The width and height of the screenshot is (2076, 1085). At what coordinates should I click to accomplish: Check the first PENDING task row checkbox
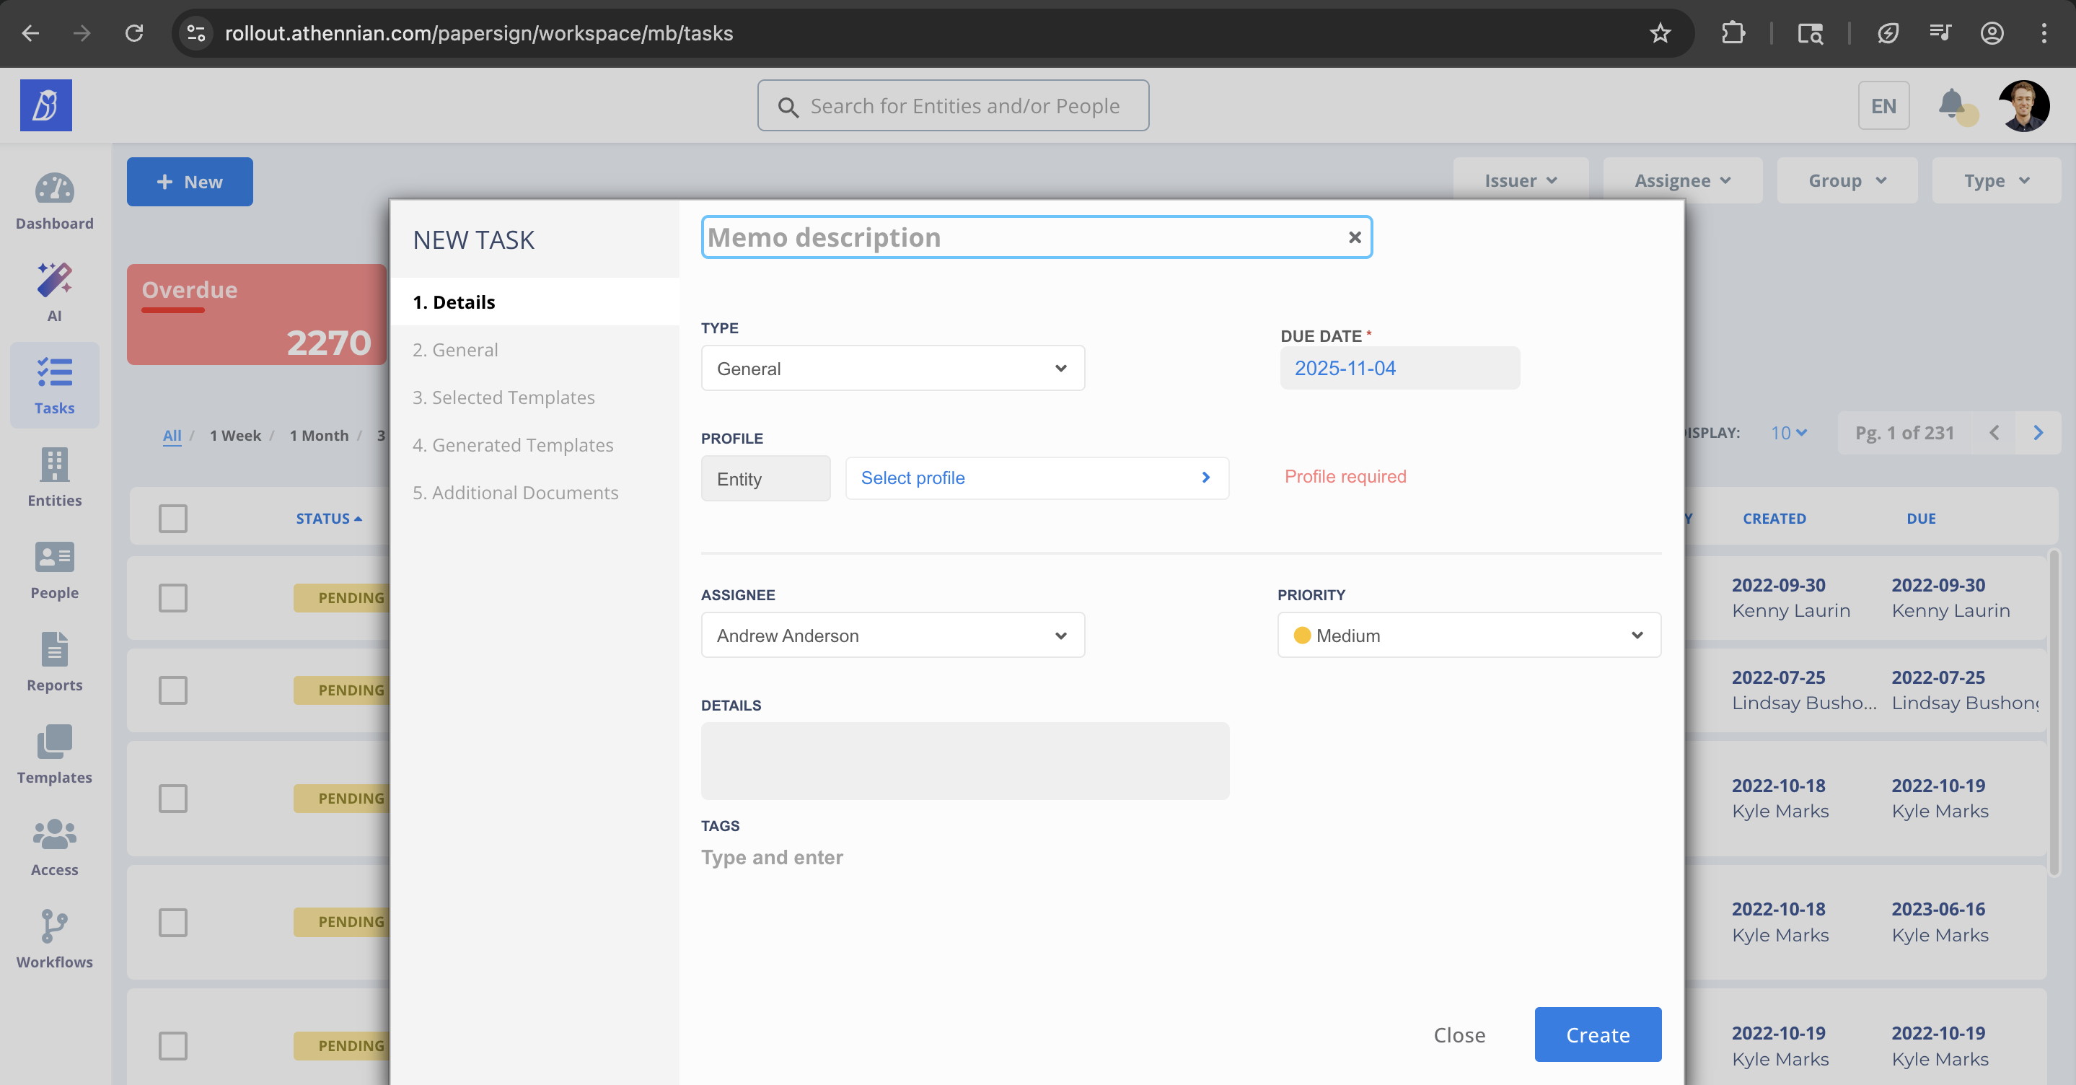pyautogui.click(x=172, y=597)
